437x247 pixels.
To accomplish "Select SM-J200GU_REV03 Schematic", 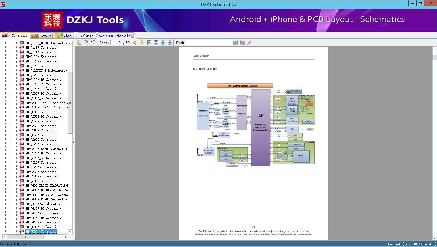I will [47, 107].
